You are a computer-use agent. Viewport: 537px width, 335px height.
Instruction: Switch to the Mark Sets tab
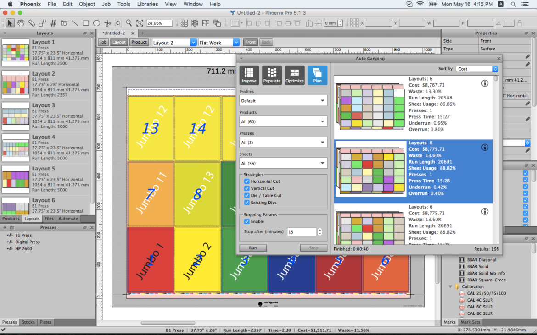point(470,322)
